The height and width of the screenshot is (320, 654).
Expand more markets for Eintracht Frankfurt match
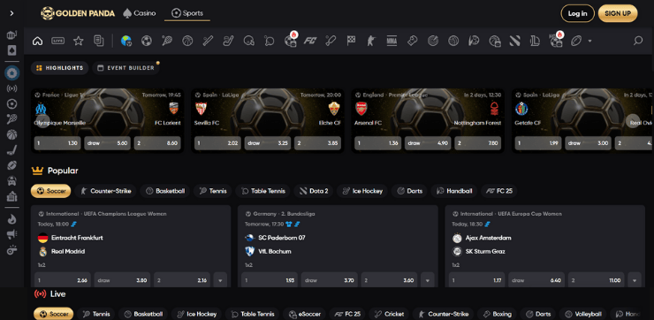point(220,280)
